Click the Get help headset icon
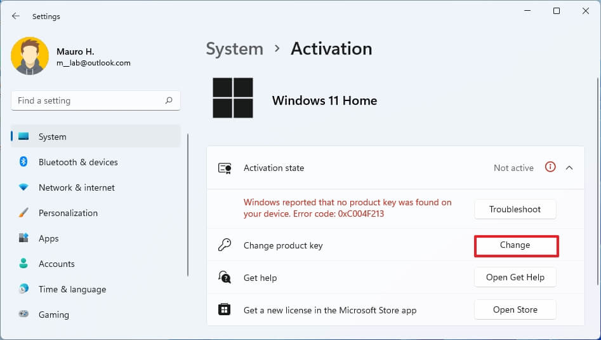The width and height of the screenshot is (601, 340). point(225,277)
